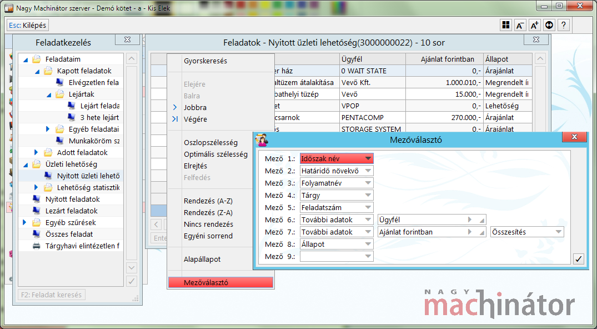Close the Feladatkezelés panel

point(128,40)
